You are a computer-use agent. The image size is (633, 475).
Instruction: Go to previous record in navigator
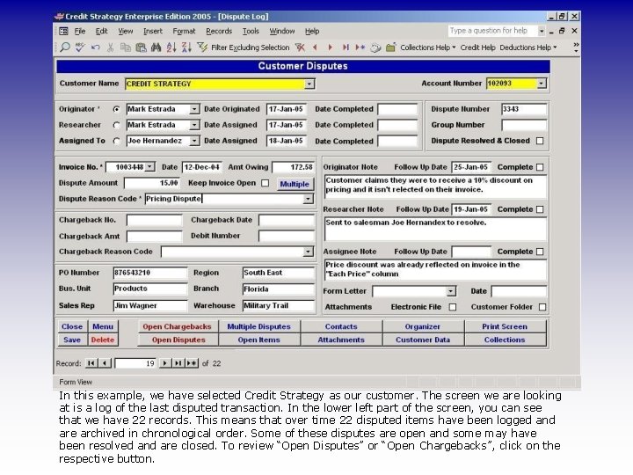pos(105,363)
